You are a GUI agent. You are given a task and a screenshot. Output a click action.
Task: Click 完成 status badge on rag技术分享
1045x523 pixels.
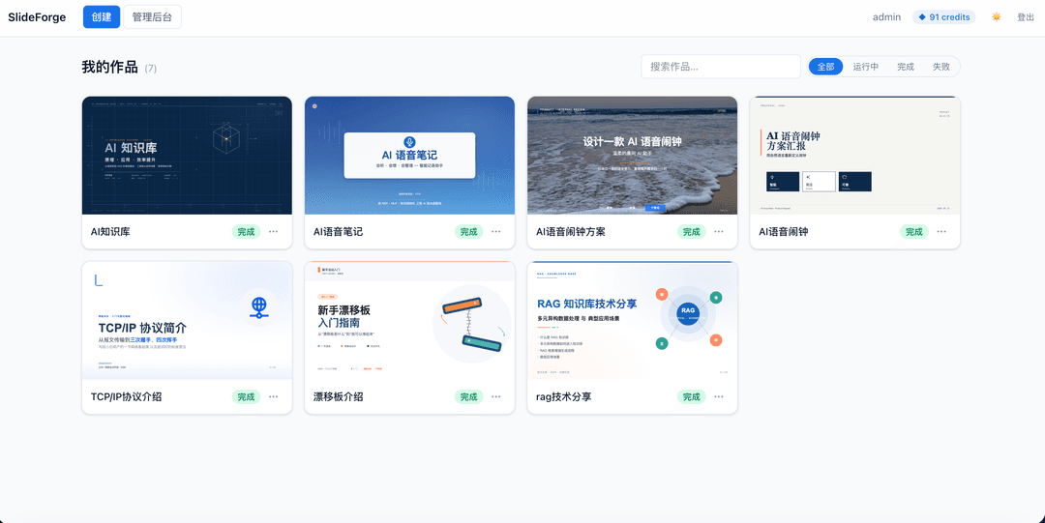point(691,396)
